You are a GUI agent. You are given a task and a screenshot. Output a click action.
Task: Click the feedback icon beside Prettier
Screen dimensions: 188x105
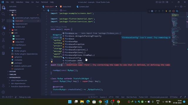coord(181,97)
